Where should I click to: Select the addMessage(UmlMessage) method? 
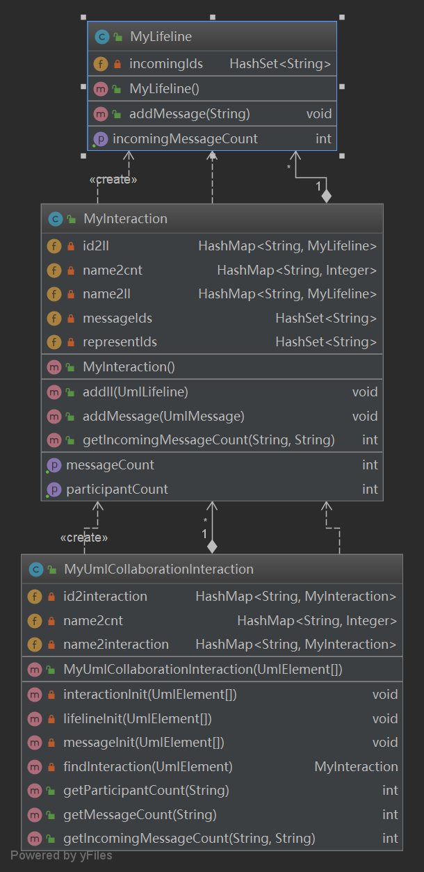pos(212,417)
